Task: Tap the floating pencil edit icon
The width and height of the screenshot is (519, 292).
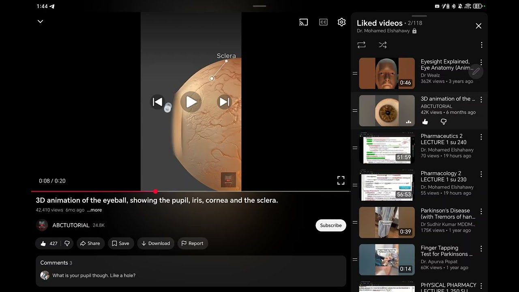Action: point(476,71)
